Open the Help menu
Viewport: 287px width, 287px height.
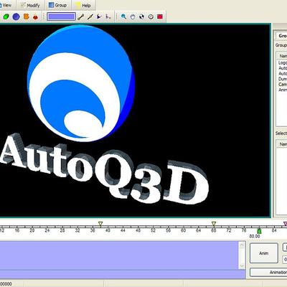coord(83,5)
